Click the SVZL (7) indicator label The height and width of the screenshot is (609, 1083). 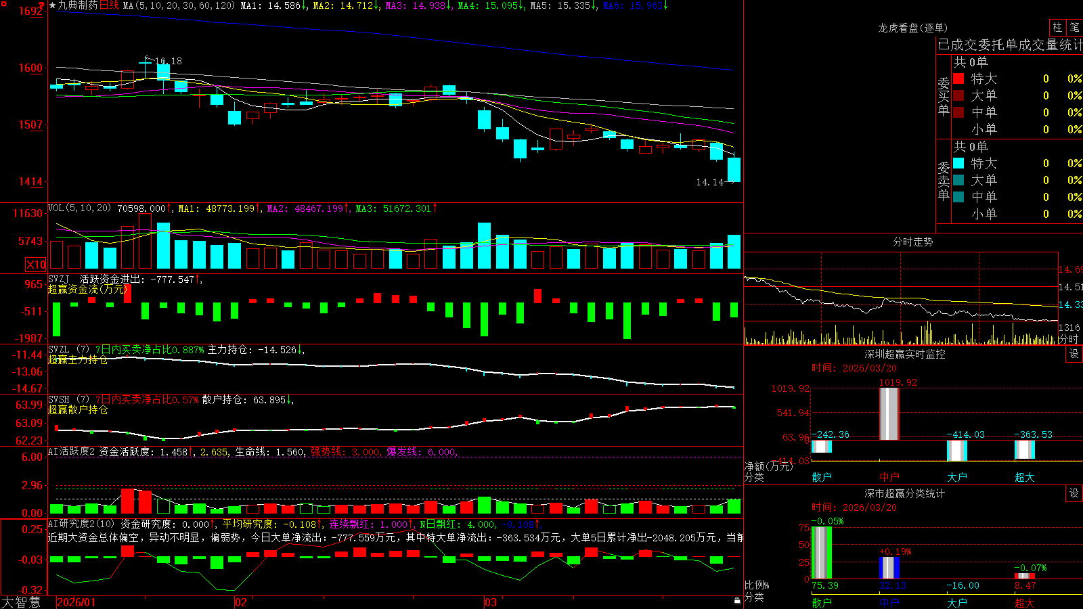pos(69,350)
